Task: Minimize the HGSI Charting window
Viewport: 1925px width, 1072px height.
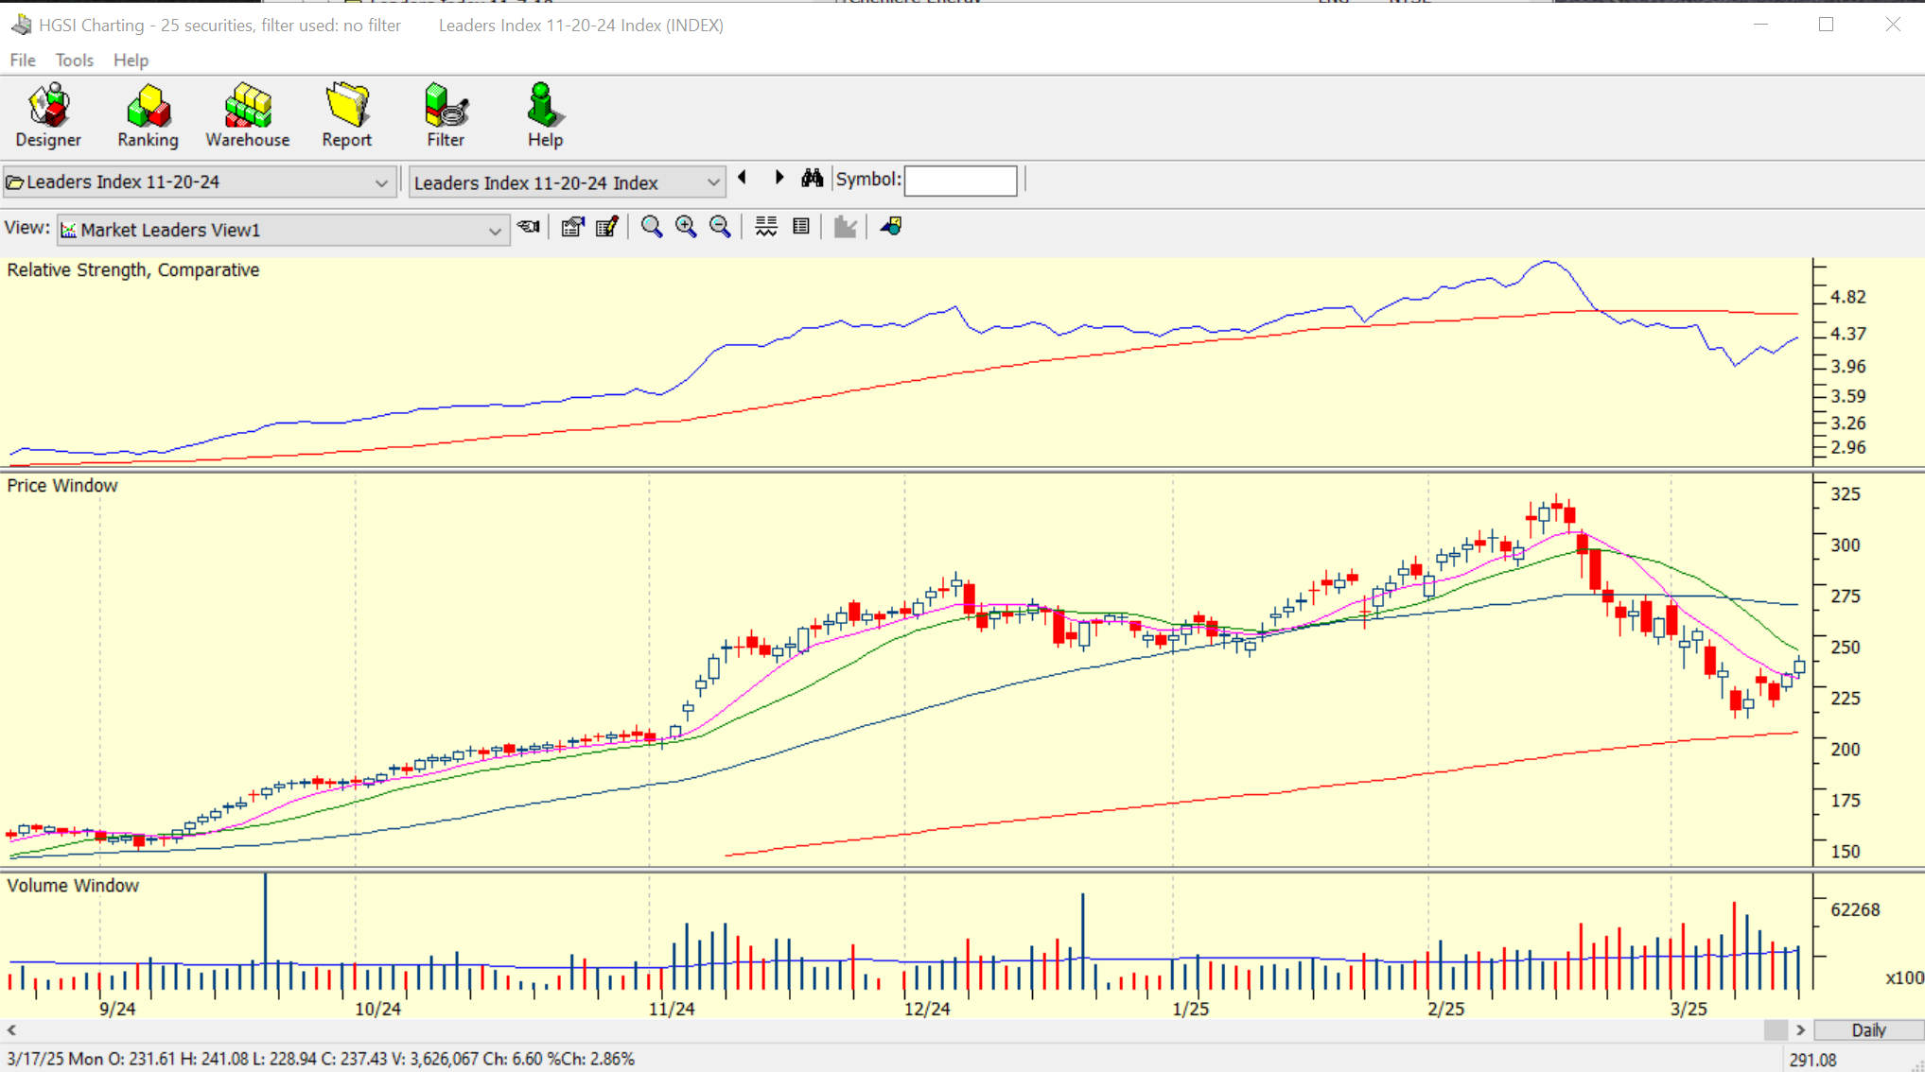Action: (1760, 25)
